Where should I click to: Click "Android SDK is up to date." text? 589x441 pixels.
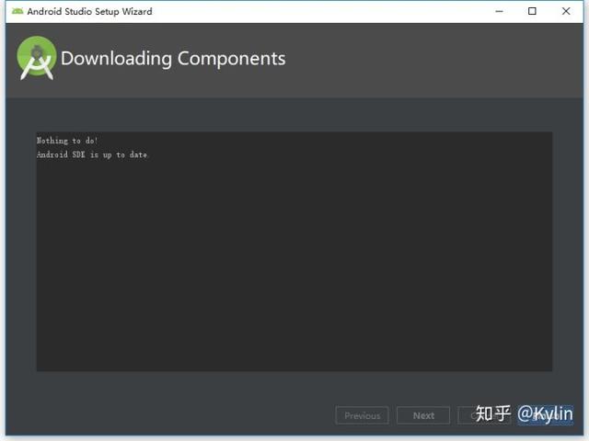(92, 154)
